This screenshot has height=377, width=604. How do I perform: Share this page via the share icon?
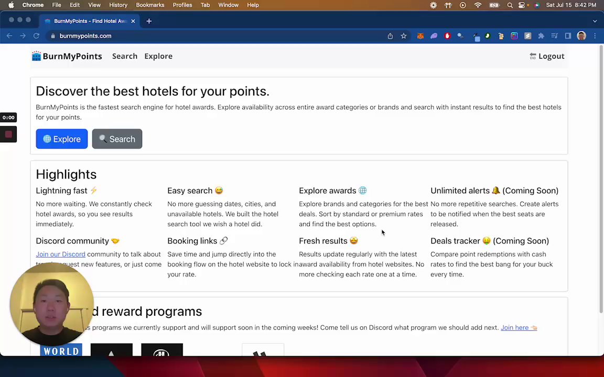pos(390,36)
